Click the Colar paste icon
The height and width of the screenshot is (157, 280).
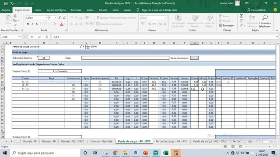(x=8, y=20)
